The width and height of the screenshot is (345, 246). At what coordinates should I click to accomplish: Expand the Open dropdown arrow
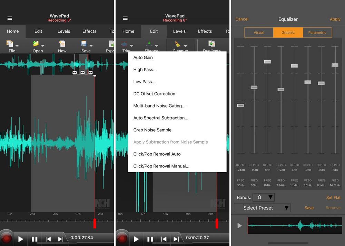point(43,46)
